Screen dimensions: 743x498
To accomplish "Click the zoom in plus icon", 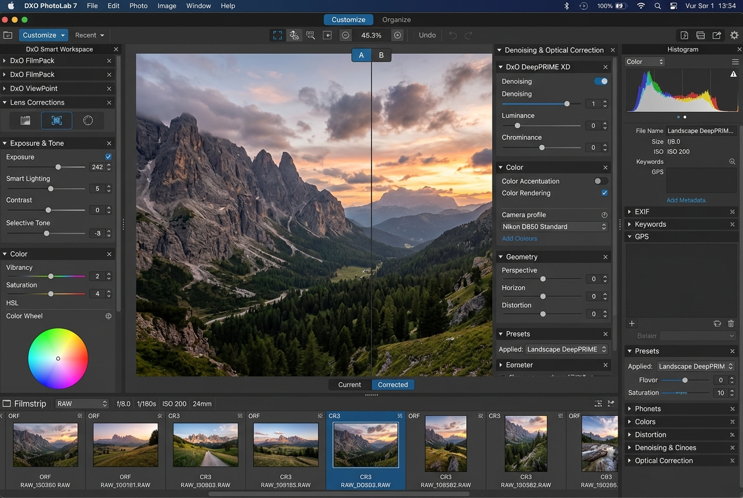I will (x=398, y=35).
